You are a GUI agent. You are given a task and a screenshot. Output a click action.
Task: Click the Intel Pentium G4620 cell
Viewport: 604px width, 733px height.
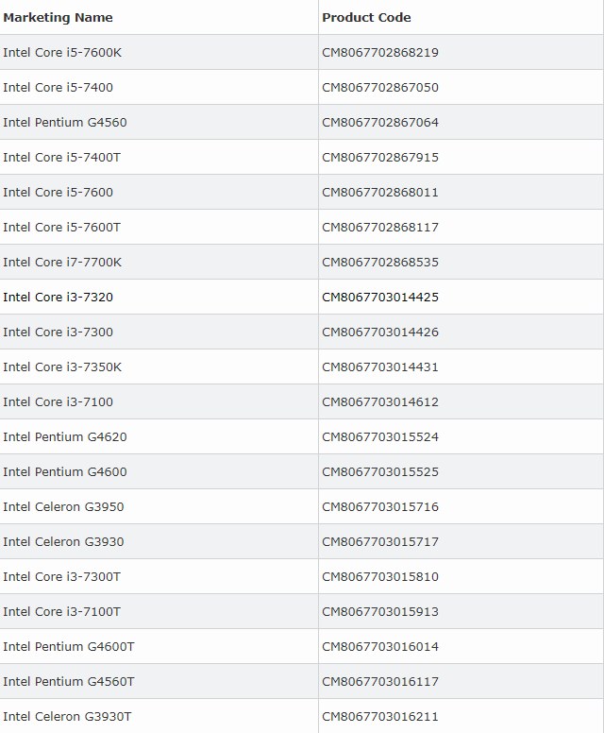tap(65, 437)
